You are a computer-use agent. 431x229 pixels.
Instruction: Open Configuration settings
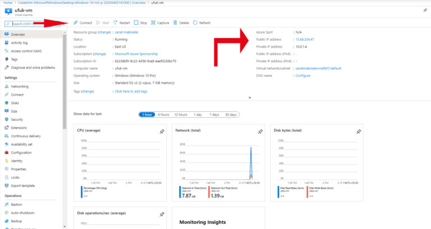[21, 153]
